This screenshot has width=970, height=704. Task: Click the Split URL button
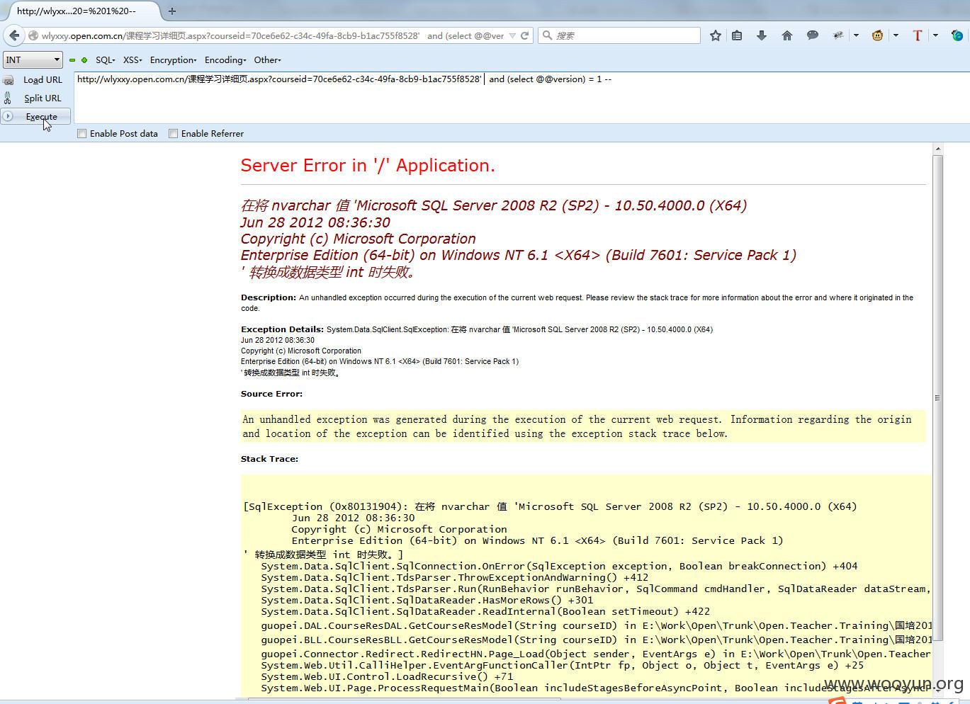[x=43, y=98]
